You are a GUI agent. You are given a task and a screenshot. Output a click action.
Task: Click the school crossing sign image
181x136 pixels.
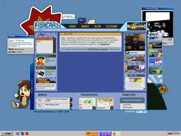(x=163, y=90)
